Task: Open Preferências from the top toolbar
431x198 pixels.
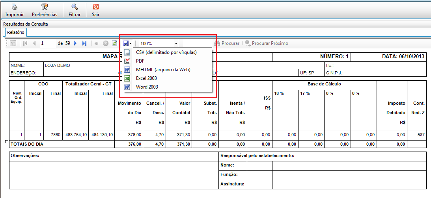Action: 45,10
